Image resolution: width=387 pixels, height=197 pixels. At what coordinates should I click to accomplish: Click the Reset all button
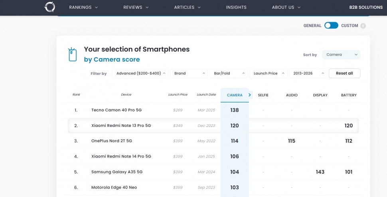pos(344,73)
